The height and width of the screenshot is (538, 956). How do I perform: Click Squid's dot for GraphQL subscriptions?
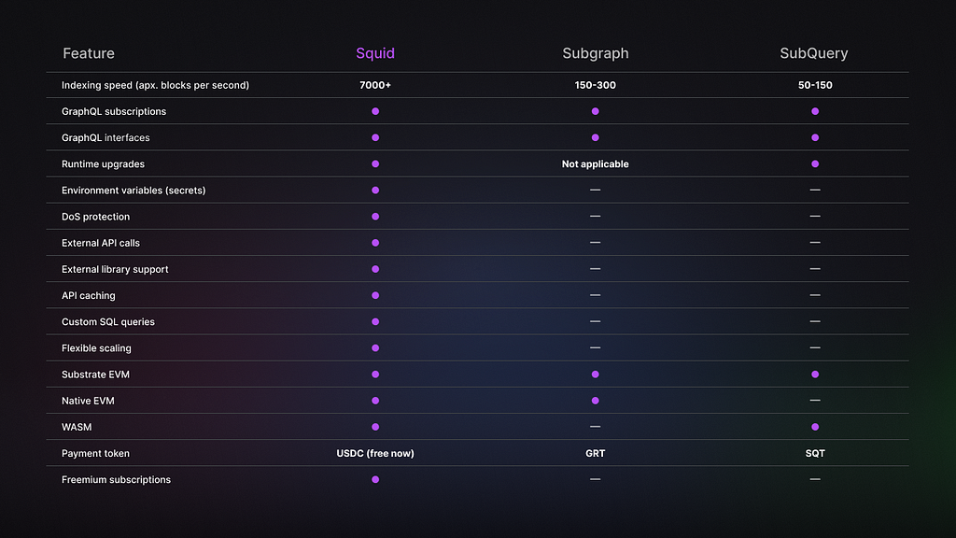tap(375, 111)
